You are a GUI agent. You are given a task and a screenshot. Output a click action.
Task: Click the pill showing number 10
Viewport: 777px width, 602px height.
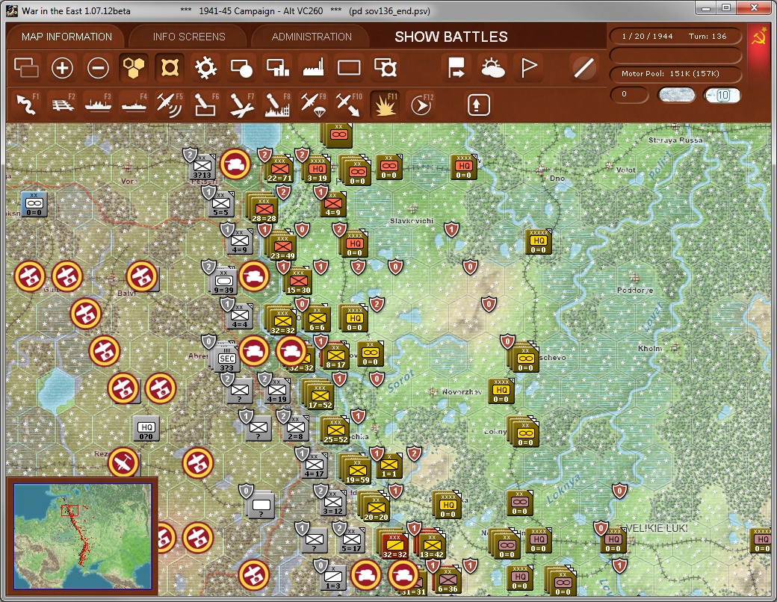(x=722, y=95)
